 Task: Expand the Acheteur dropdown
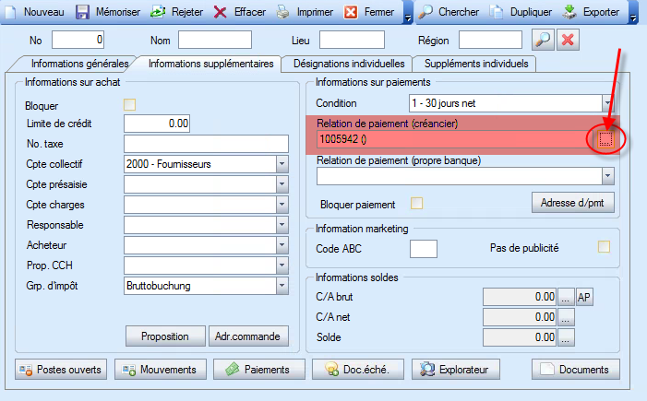[x=282, y=245]
